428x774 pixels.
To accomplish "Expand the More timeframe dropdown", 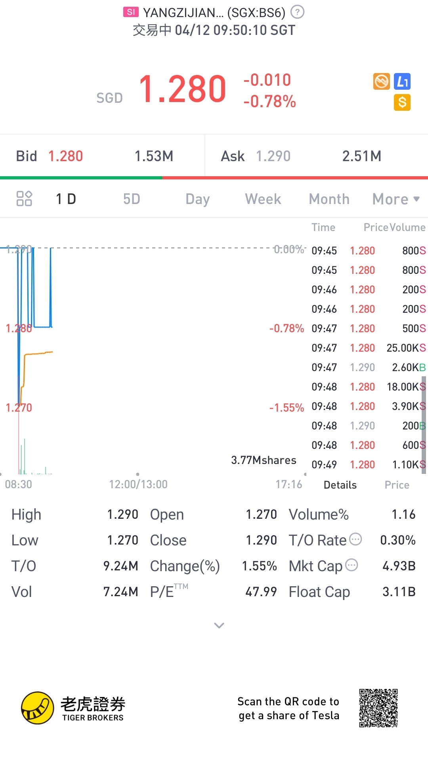I will tap(396, 199).
